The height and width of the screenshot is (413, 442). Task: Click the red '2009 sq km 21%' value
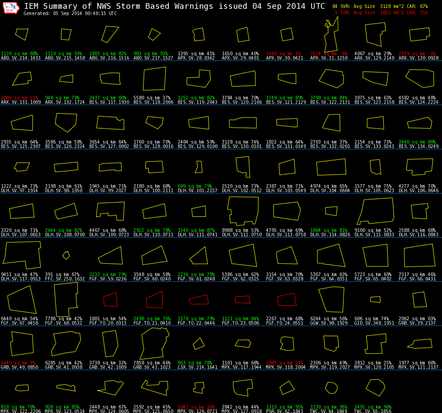click(19, 98)
